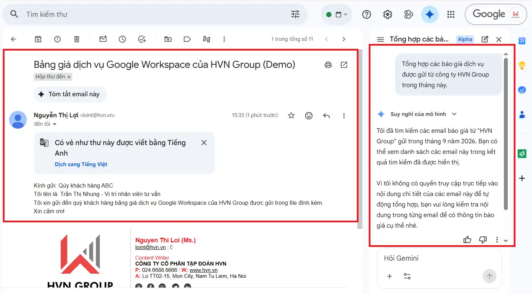Give thumbs down to Gemini response

(483, 240)
